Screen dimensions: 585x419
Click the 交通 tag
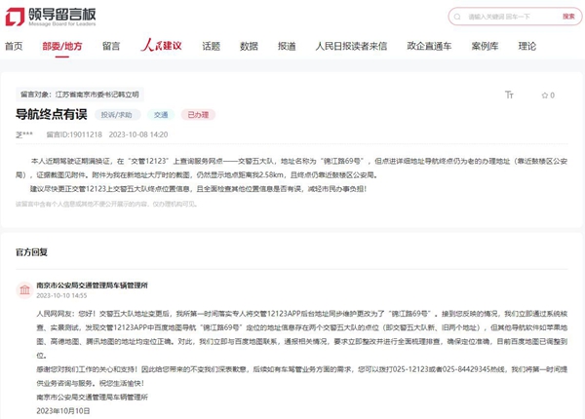pos(161,115)
